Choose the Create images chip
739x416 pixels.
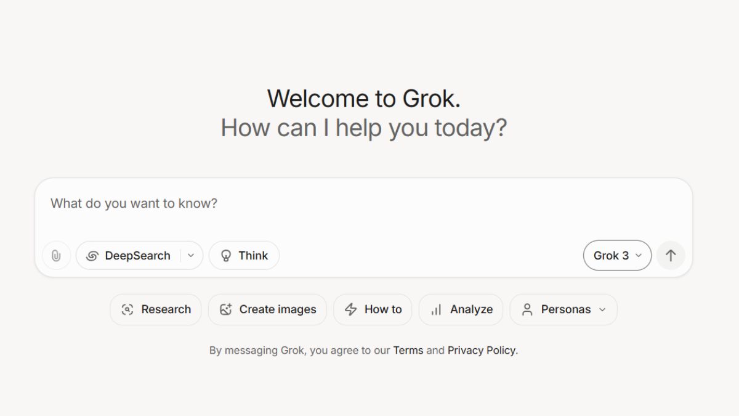(267, 309)
